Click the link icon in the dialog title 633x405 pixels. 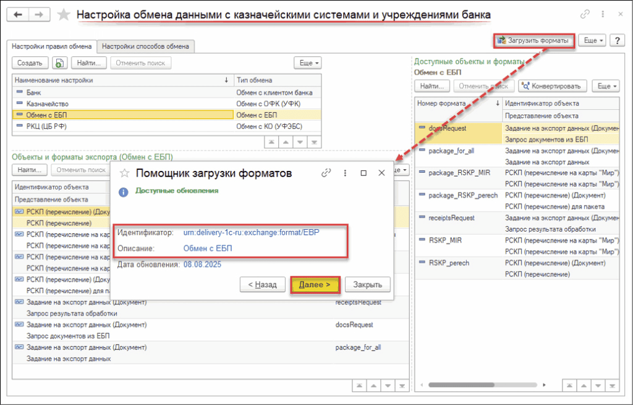pyautogui.click(x=326, y=173)
